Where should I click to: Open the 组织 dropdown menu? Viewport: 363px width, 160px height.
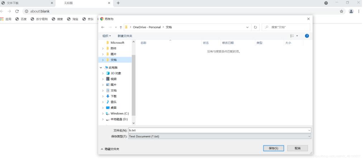(x=107, y=36)
